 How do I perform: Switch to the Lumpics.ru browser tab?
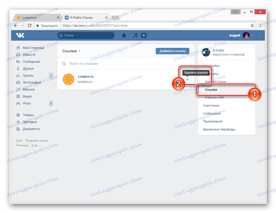coord(37,17)
